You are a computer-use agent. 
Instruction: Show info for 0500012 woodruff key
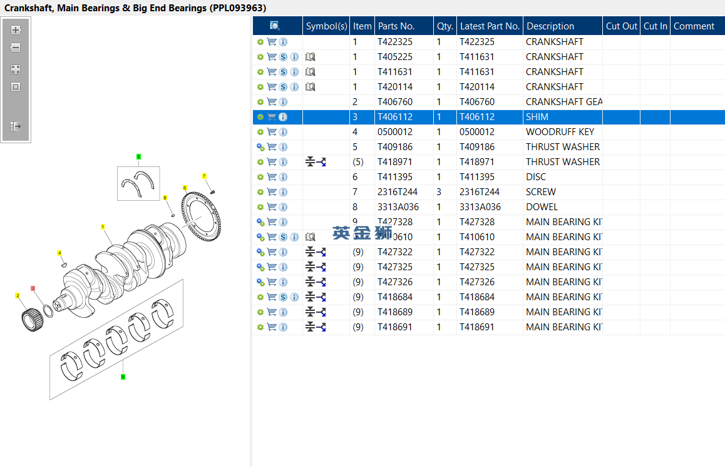(283, 132)
